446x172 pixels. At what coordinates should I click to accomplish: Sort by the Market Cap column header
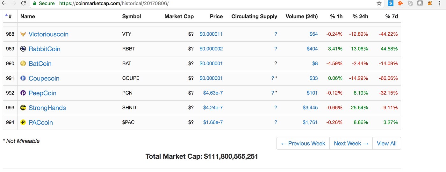click(x=179, y=16)
